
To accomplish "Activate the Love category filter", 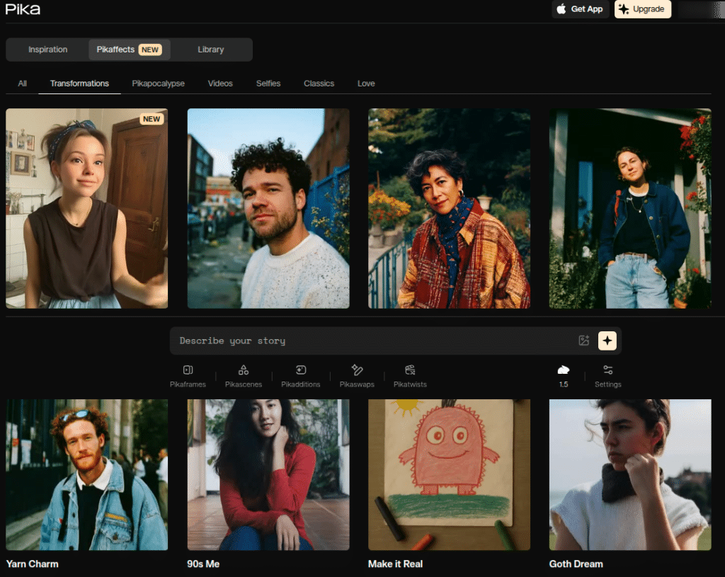I will pos(366,83).
